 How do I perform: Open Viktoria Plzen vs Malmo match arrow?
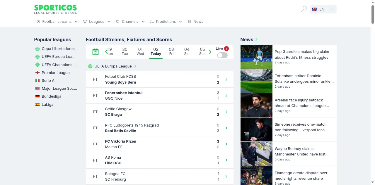tap(226, 144)
